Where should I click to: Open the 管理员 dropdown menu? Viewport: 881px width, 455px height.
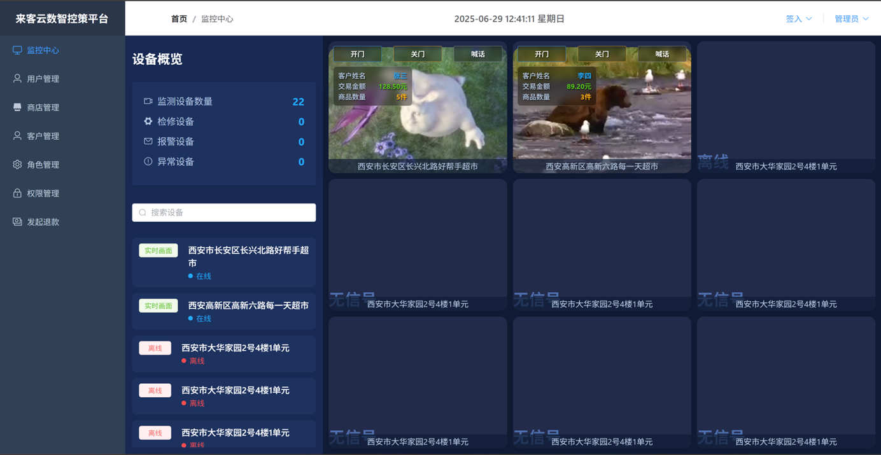point(851,19)
